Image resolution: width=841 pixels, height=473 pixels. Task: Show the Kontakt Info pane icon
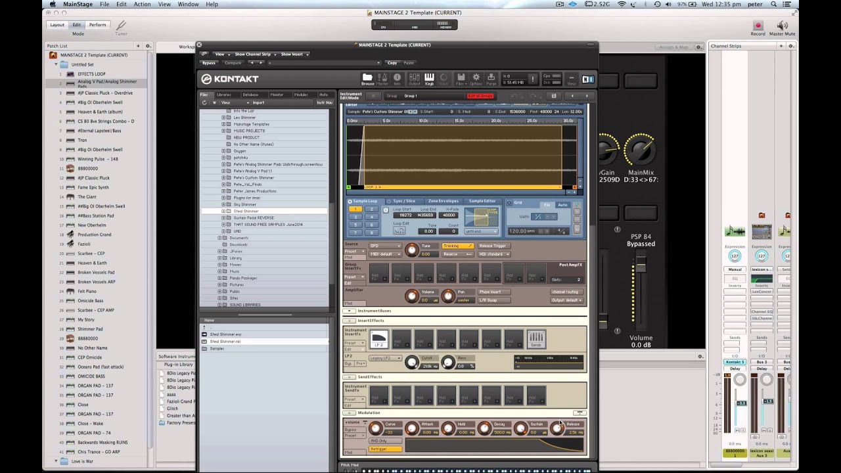point(398,79)
